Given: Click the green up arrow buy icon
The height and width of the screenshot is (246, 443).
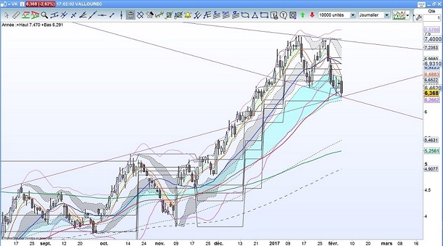Looking at the screenshot, I should 303,15.
